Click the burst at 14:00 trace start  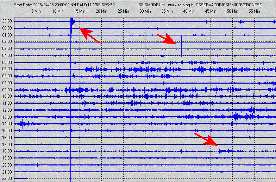click(22, 124)
